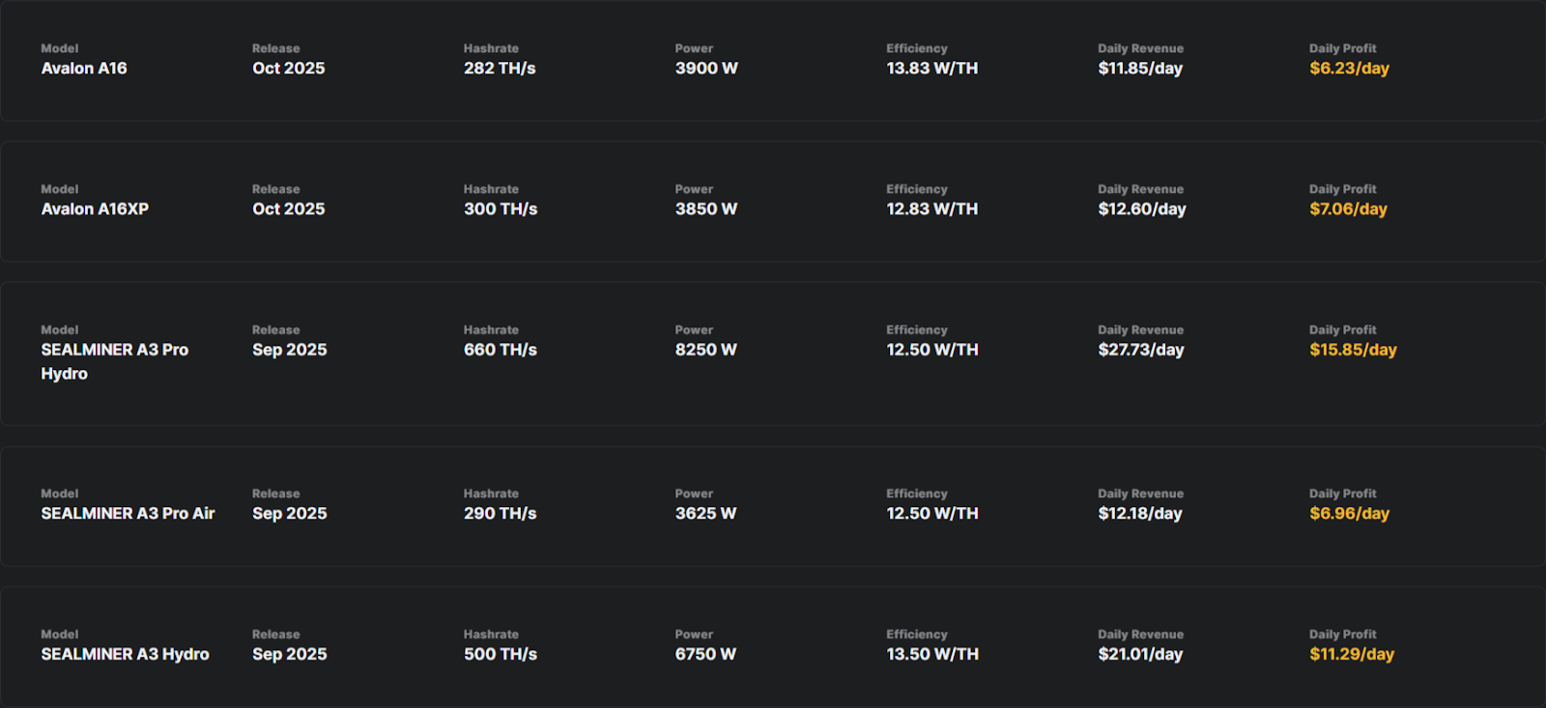Click the 6750 W power reading
Screen dimensions: 1546x708
pyautogui.click(x=705, y=655)
